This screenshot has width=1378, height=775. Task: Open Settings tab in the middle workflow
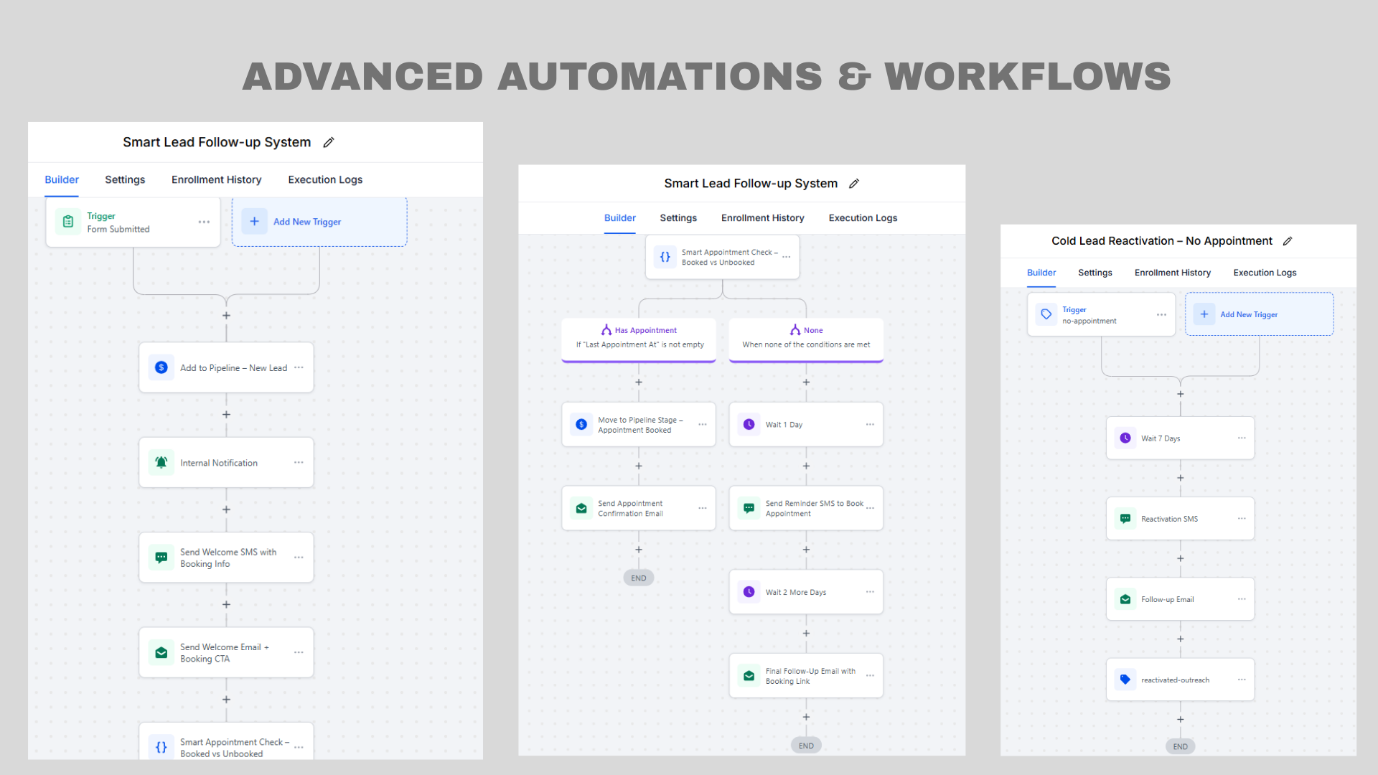point(678,218)
